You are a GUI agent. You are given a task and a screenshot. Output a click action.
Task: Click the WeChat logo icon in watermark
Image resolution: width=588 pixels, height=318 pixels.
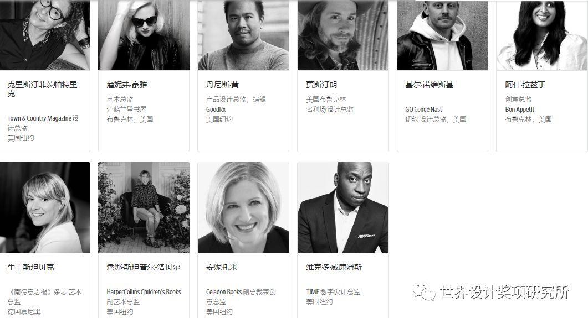[x=424, y=292]
